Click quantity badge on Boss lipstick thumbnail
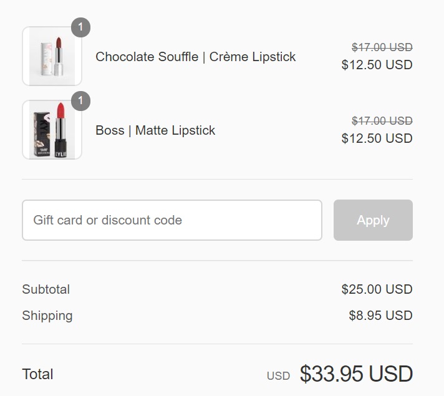444x396 pixels. 81,101
